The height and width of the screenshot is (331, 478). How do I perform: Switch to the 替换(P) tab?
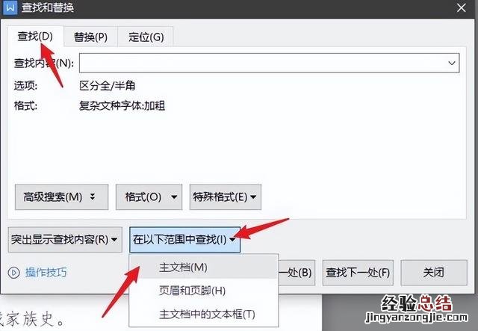(x=90, y=37)
